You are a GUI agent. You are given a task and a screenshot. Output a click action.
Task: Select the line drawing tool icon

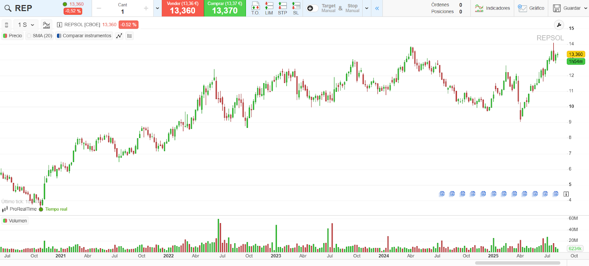[x=119, y=36]
